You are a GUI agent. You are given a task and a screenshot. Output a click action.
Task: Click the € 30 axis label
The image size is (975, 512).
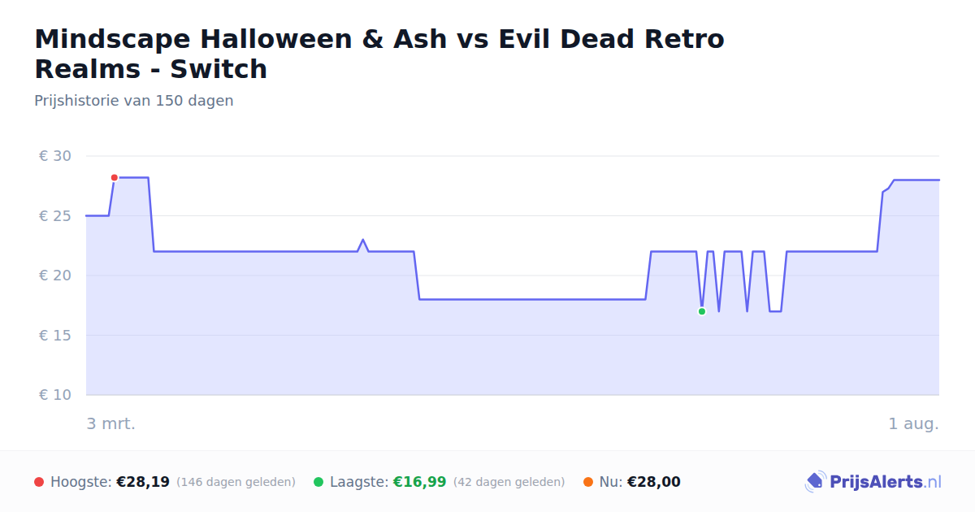[x=55, y=156]
